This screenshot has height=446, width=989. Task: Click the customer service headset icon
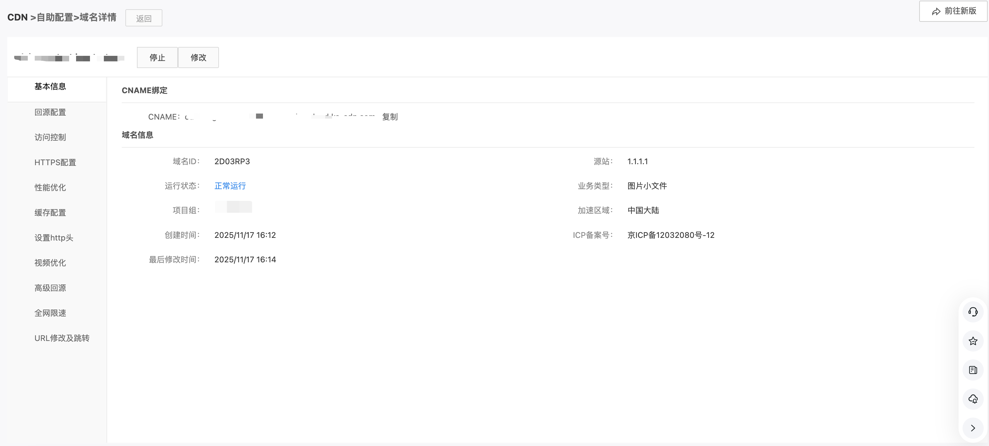972,312
